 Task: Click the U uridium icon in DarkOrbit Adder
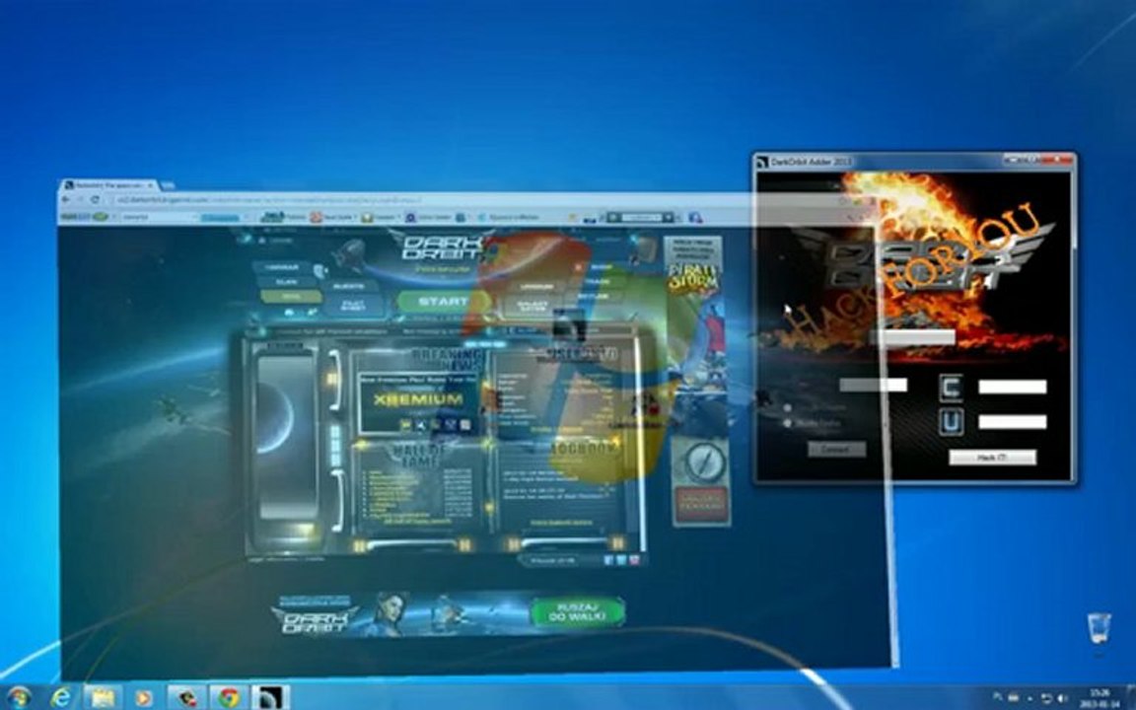(x=952, y=422)
